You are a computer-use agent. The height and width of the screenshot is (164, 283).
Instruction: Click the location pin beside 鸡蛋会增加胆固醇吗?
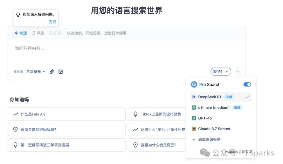click(15, 129)
